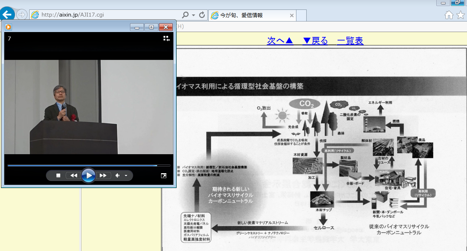Viewport: 467px width, 251px height.
Task: Click the video seek progress bar
Action: (89, 165)
